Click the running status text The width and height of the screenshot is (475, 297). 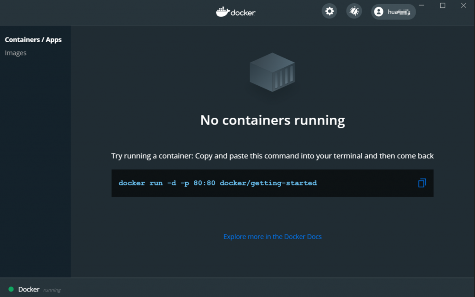pos(52,290)
